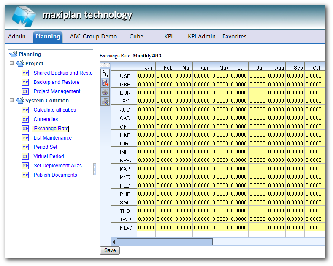Screen dimensions: 333x266
Task: Click the maxiplan cube logo
Action: [x=24, y=16]
